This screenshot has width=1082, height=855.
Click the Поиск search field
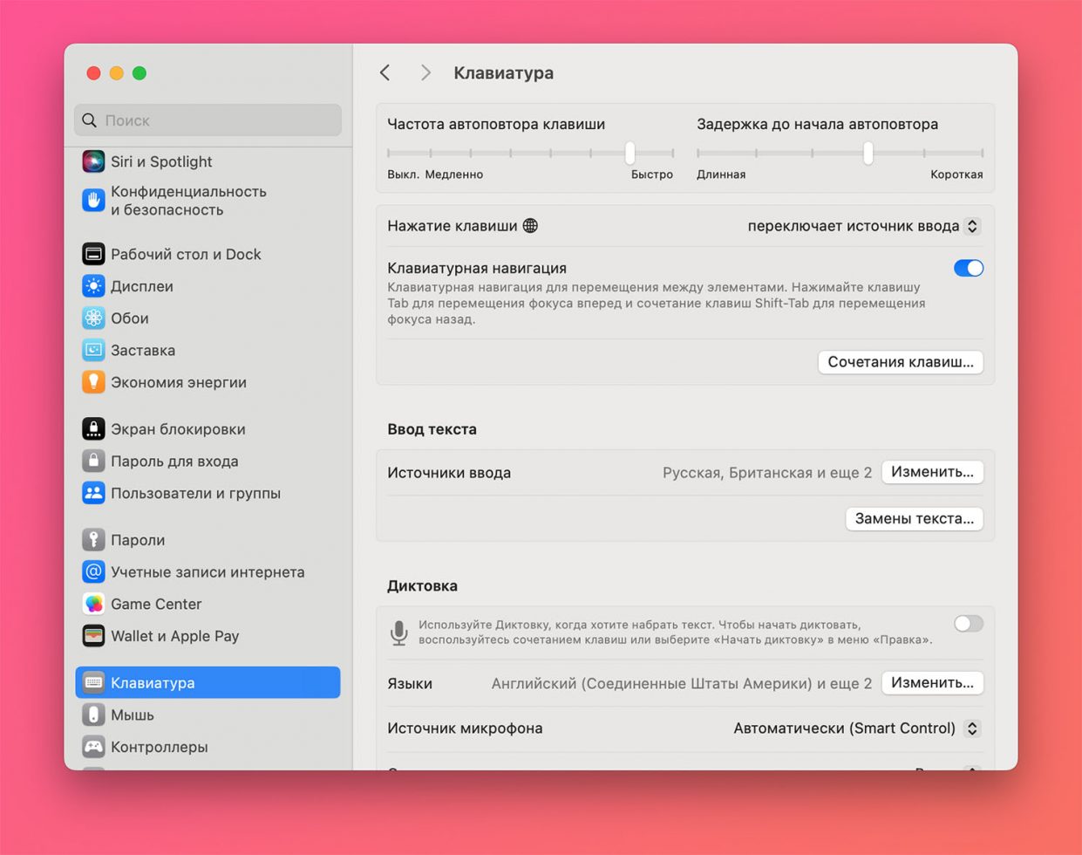[208, 120]
